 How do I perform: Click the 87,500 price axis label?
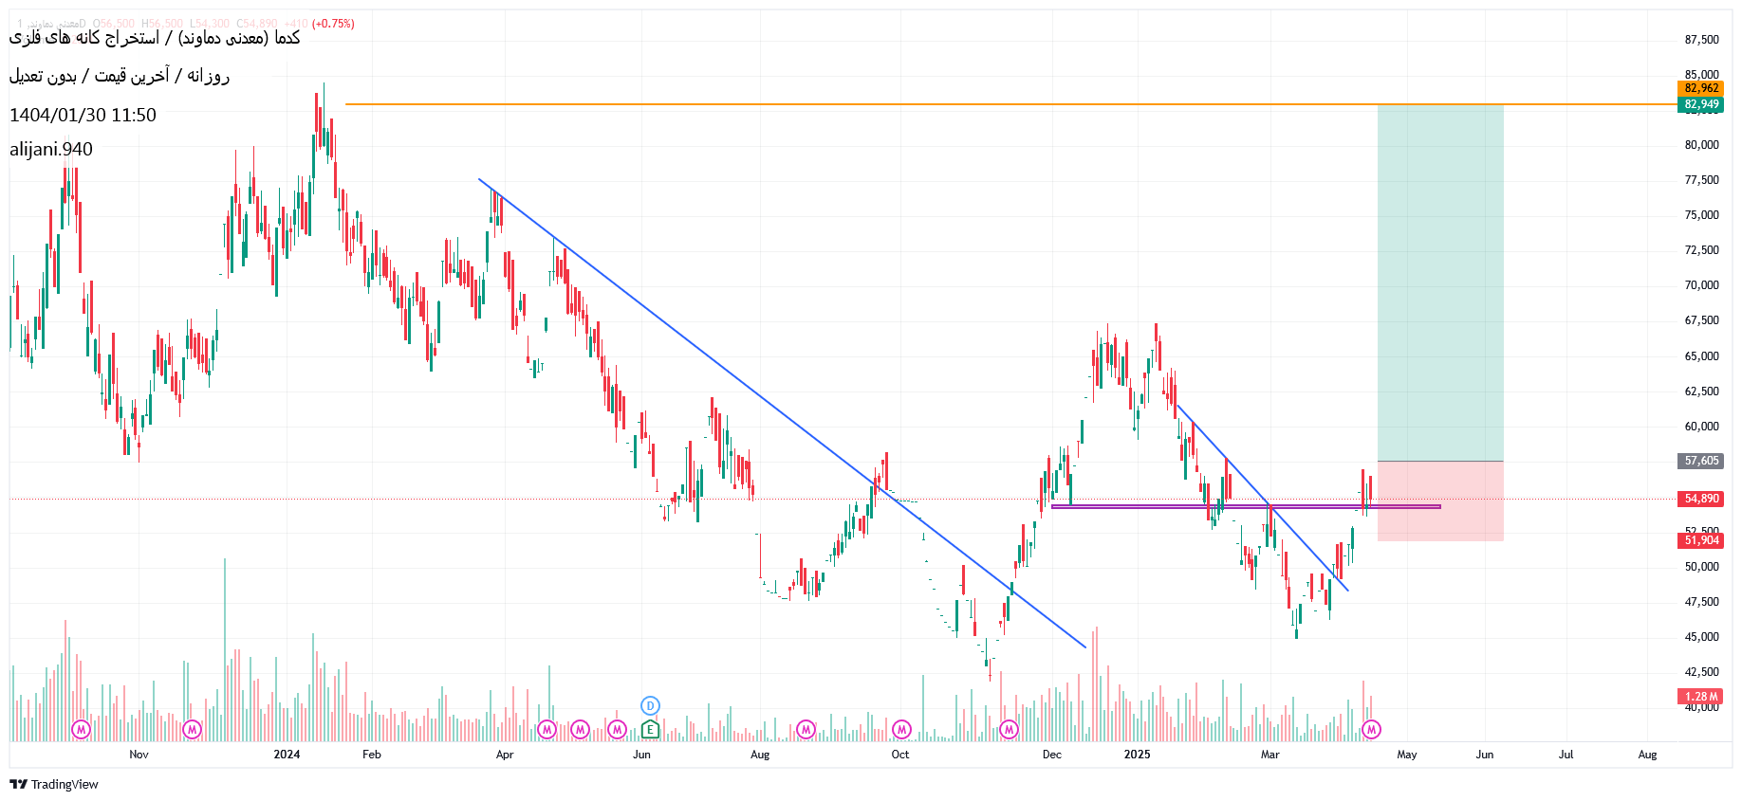point(1702,40)
